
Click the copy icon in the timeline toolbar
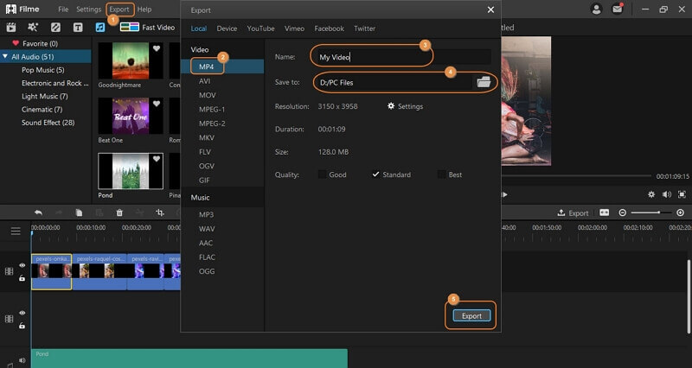click(79, 213)
